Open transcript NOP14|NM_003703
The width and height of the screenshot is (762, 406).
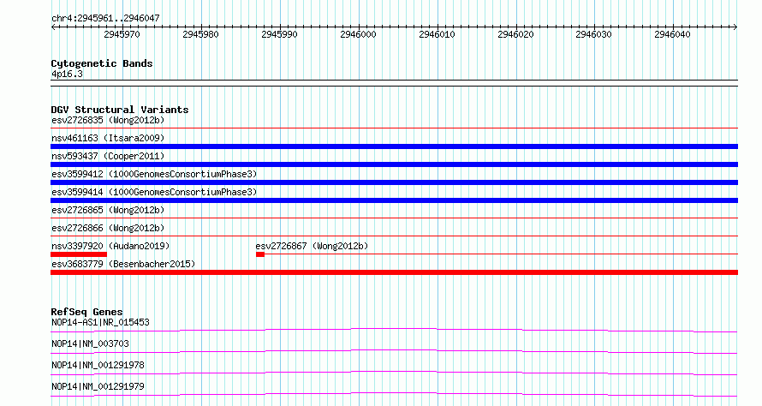pos(91,343)
